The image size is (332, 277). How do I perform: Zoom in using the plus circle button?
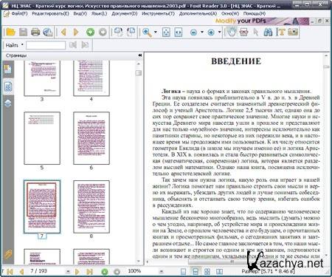pos(211,33)
